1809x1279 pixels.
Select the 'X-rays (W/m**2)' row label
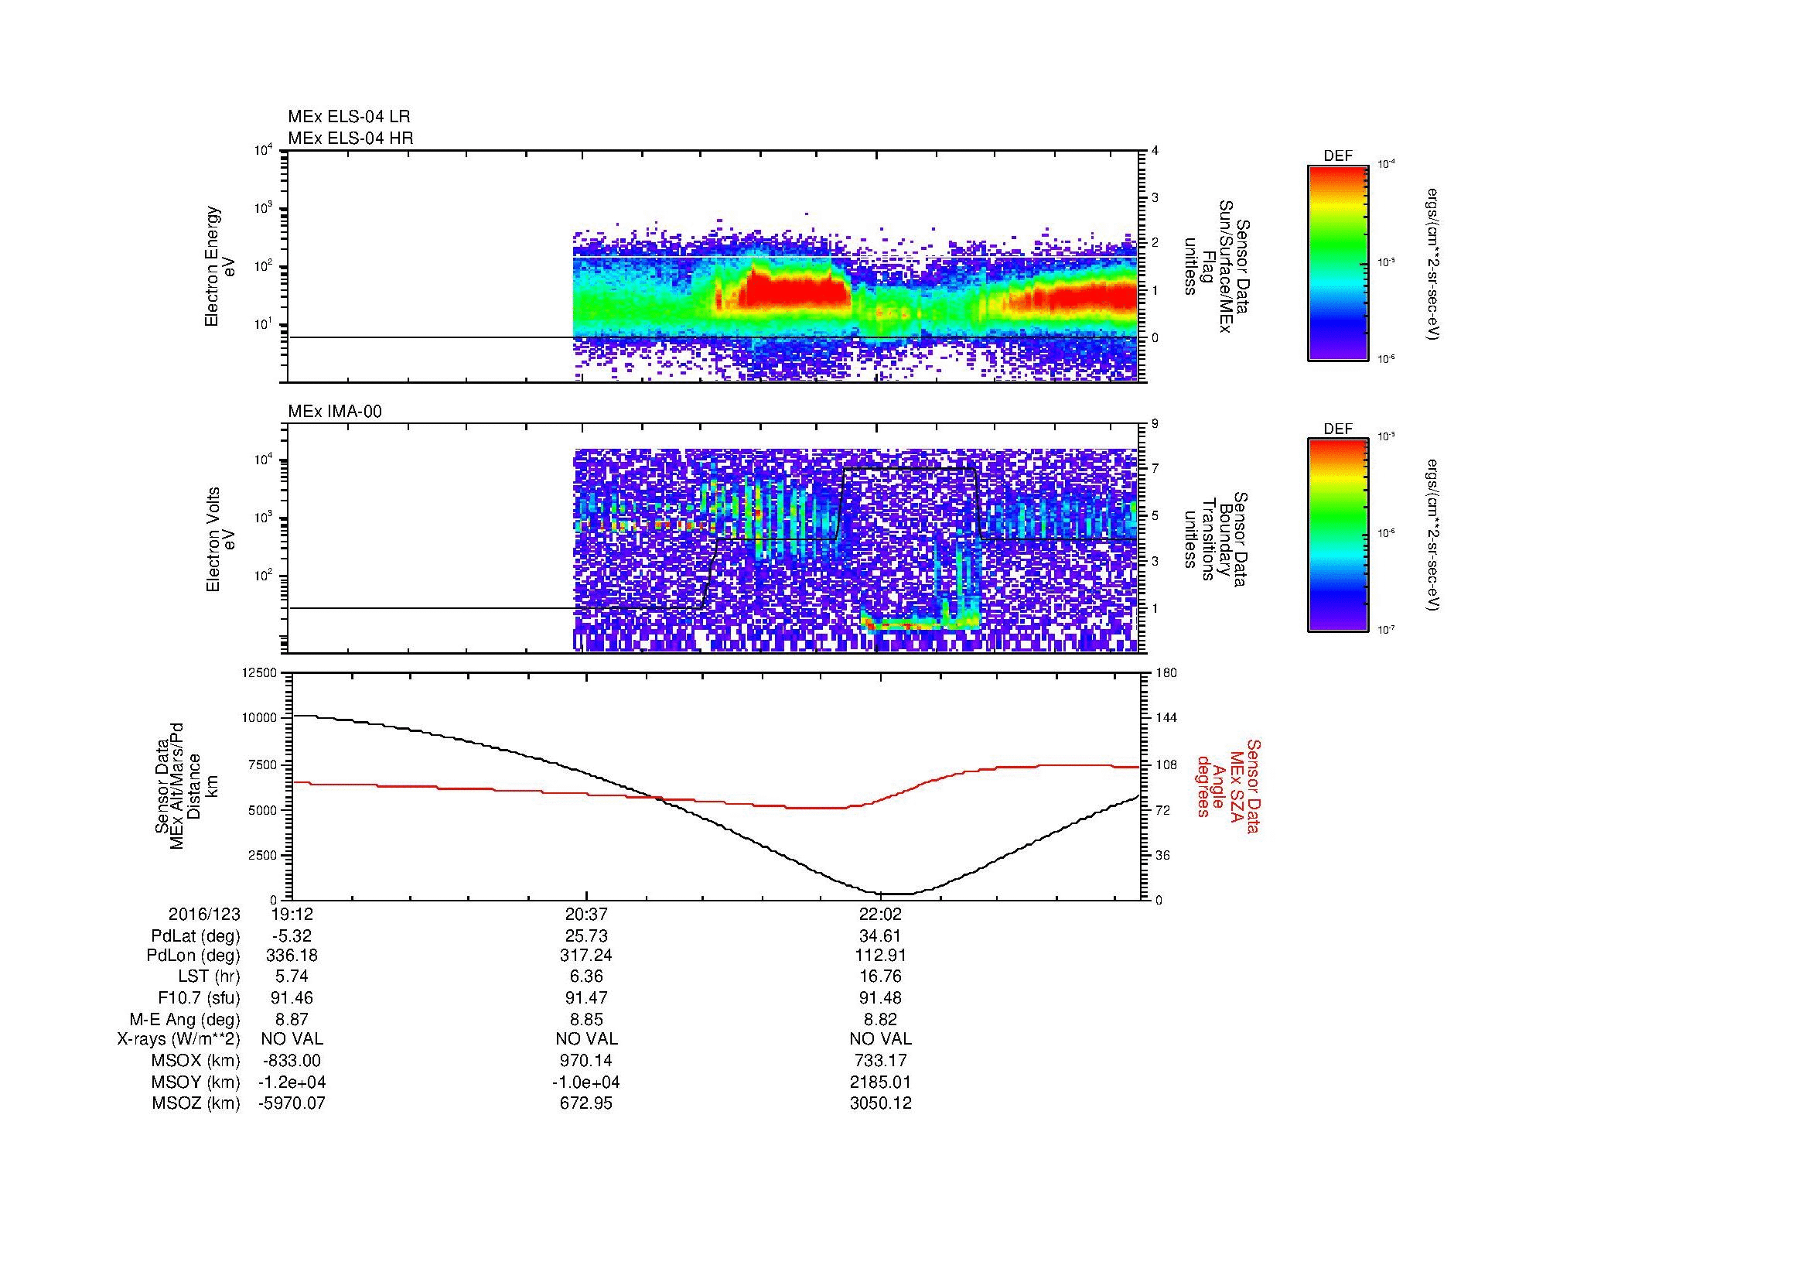click(179, 1039)
